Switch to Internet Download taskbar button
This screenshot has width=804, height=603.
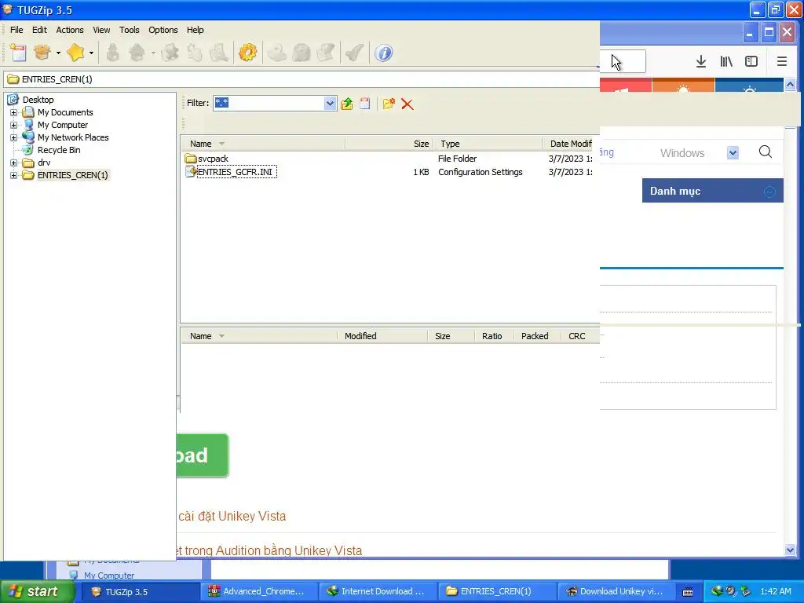(378, 592)
